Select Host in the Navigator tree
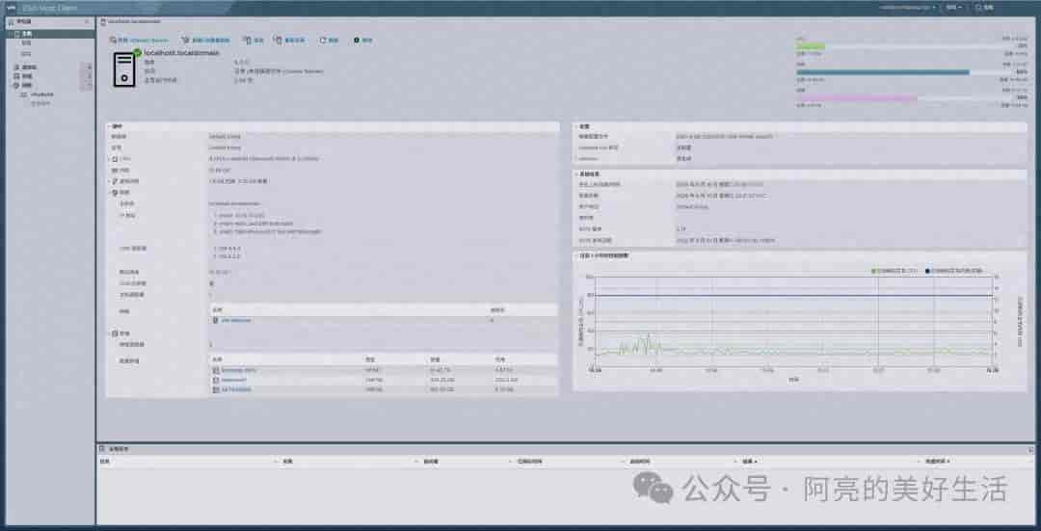This screenshot has height=531, width=1041. click(25, 33)
